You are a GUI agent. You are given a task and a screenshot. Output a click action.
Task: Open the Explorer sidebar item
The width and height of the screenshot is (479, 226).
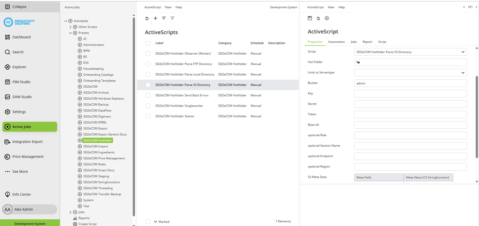click(19, 67)
